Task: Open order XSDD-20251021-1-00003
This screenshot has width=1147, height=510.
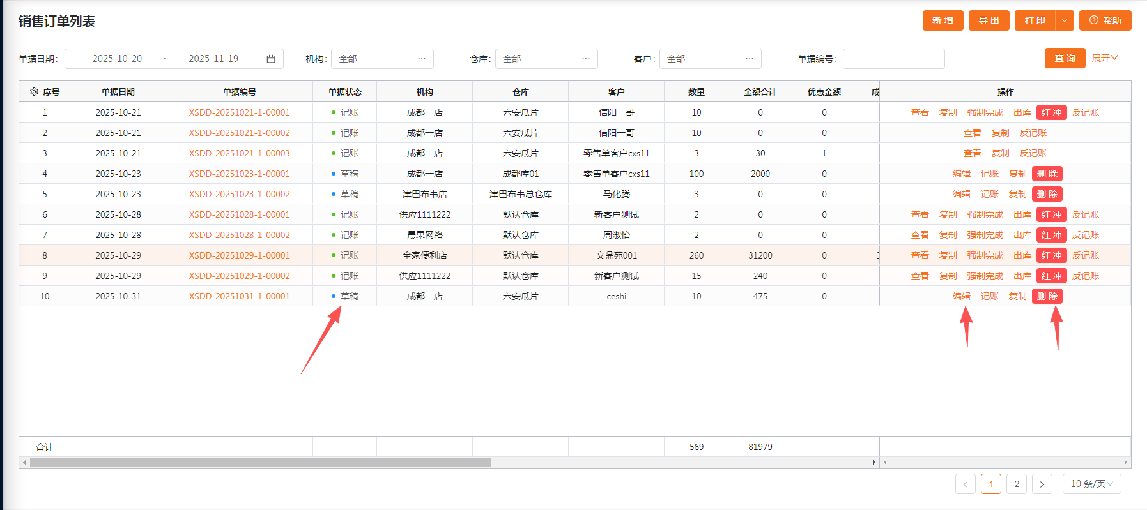Action: click(x=240, y=153)
